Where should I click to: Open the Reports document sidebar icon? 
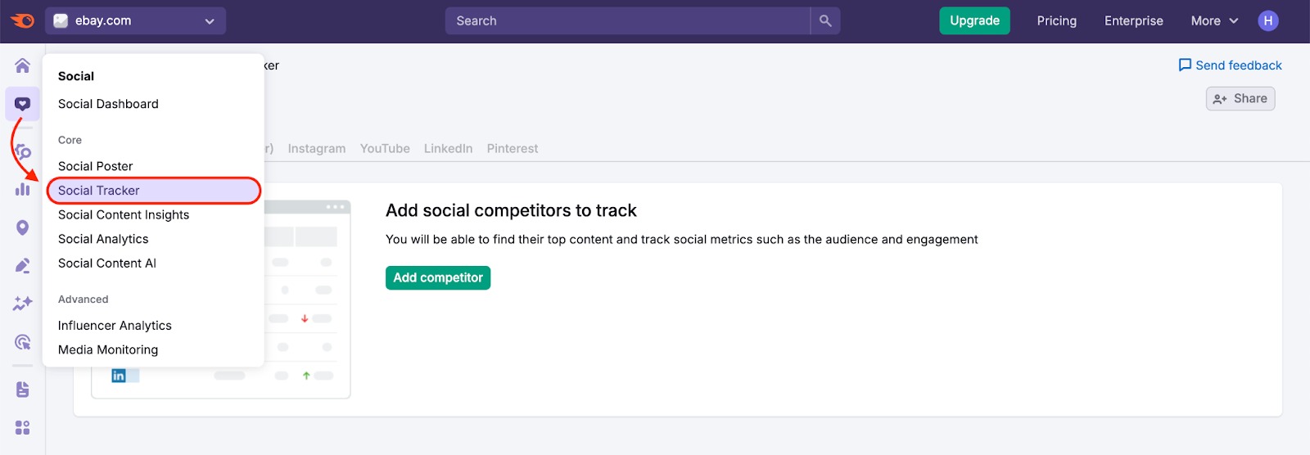click(22, 390)
